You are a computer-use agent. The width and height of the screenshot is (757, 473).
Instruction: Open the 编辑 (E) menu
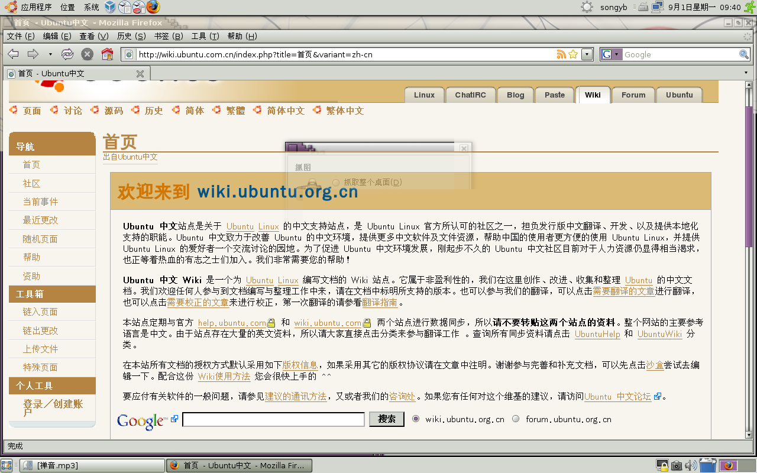tap(57, 36)
